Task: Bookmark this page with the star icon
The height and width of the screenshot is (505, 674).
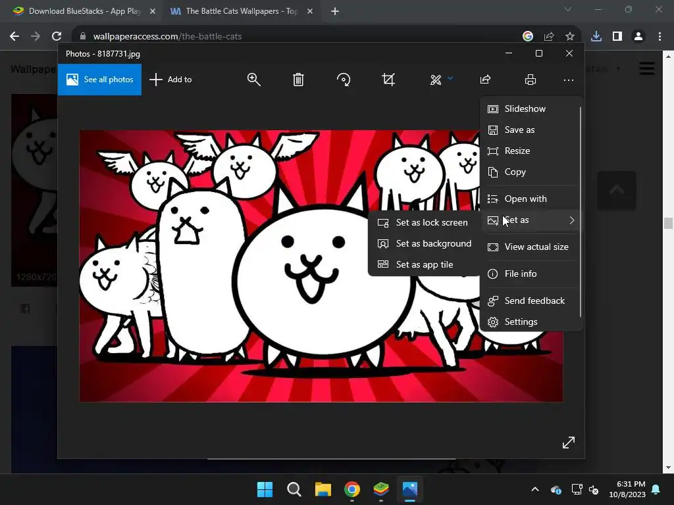Action: tap(570, 37)
